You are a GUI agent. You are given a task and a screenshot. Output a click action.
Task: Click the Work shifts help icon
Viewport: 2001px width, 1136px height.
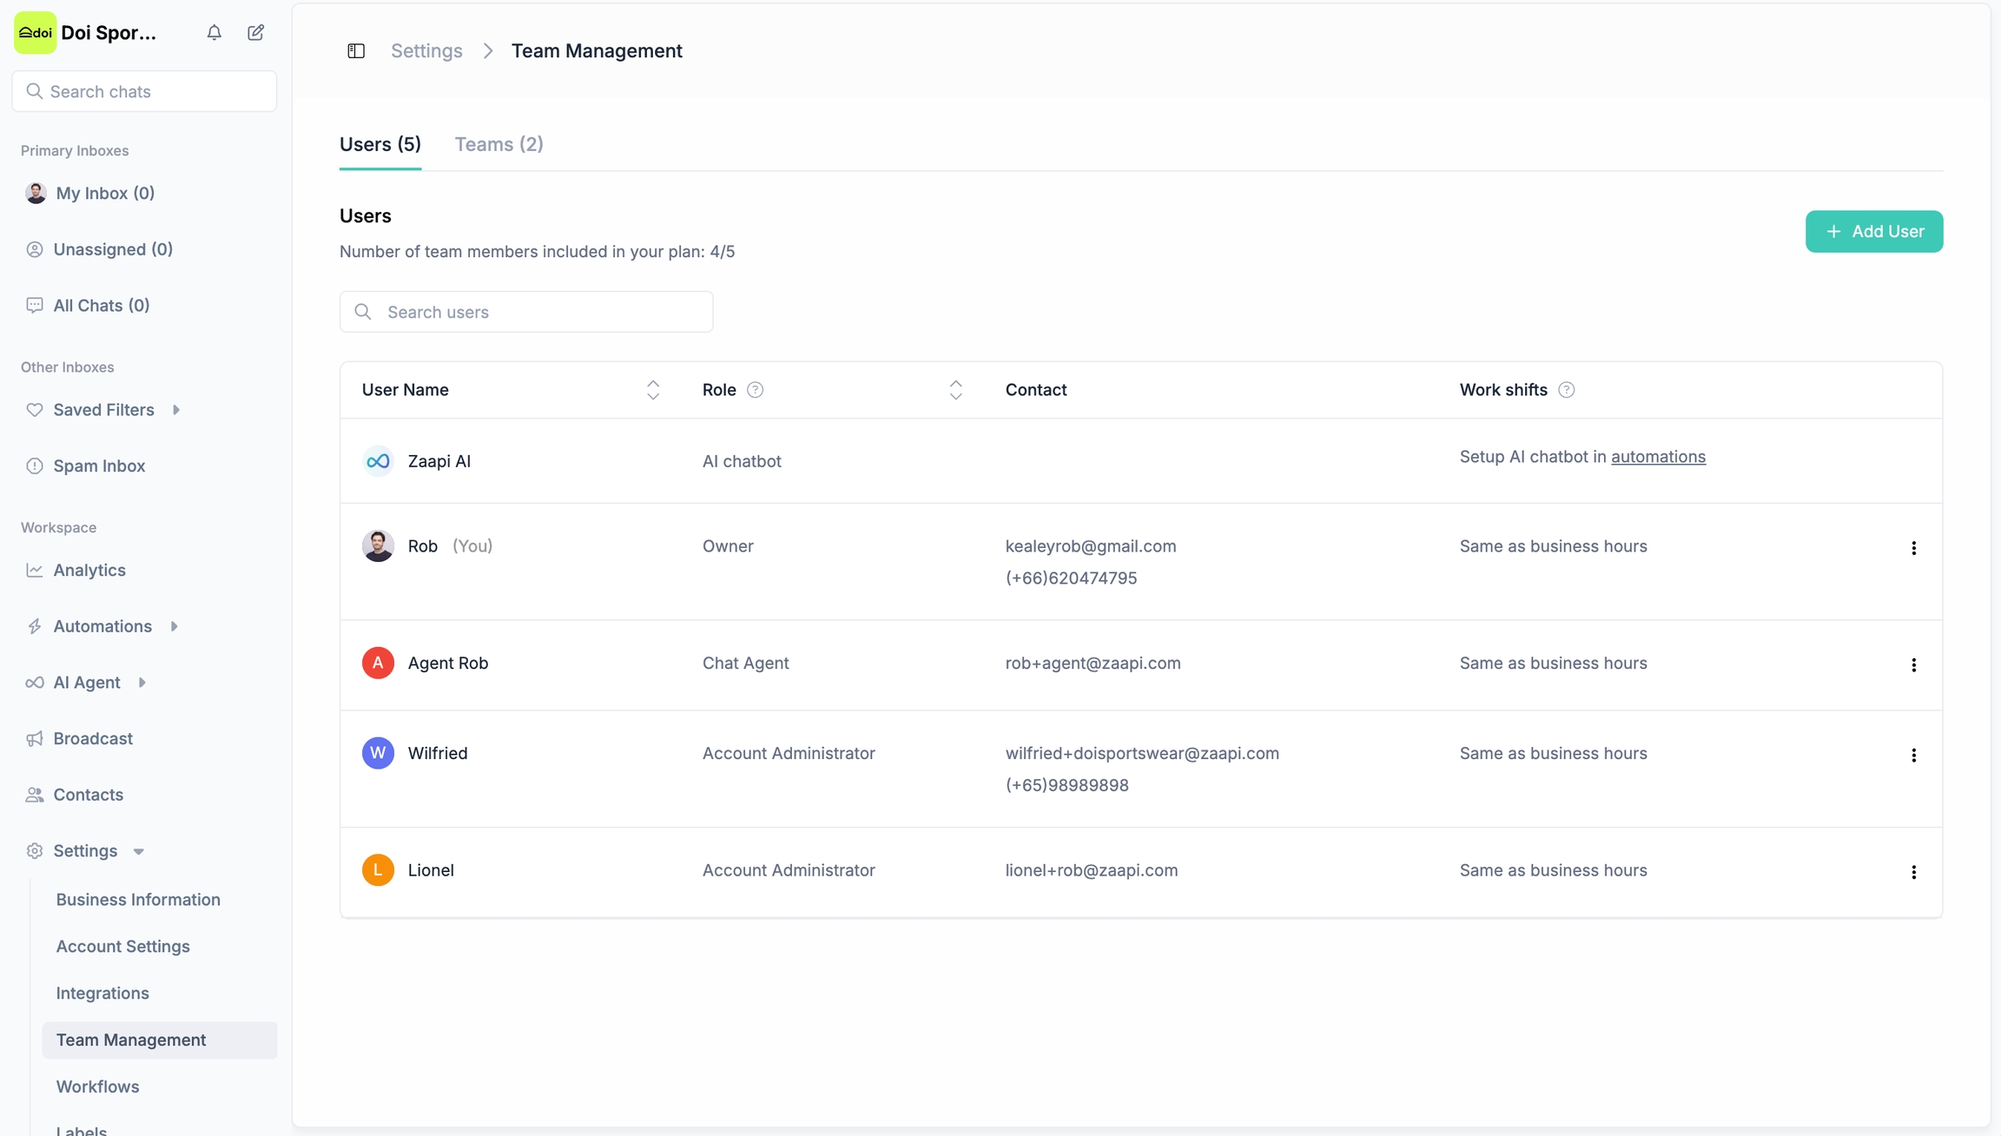[1566, 390]
